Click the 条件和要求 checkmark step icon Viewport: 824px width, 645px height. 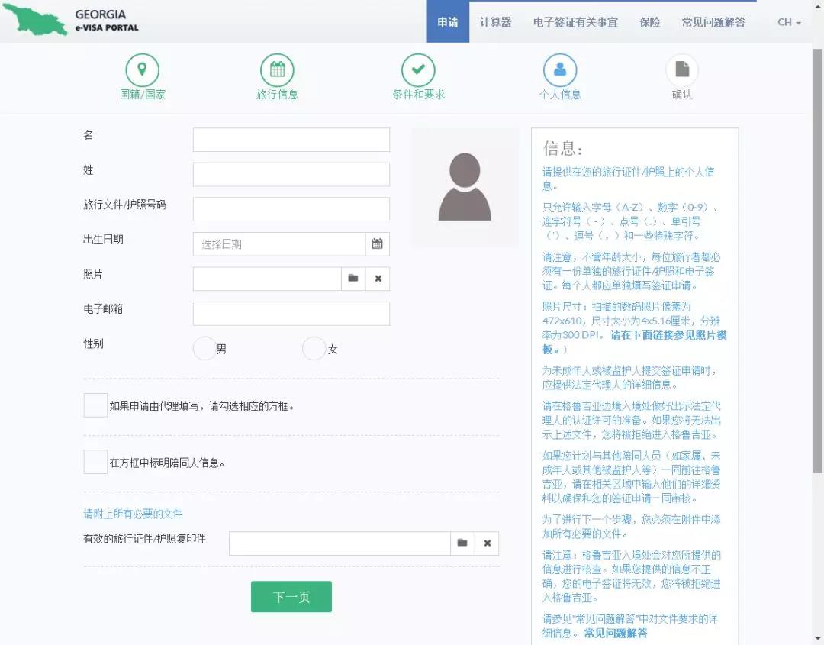(418, 70)
